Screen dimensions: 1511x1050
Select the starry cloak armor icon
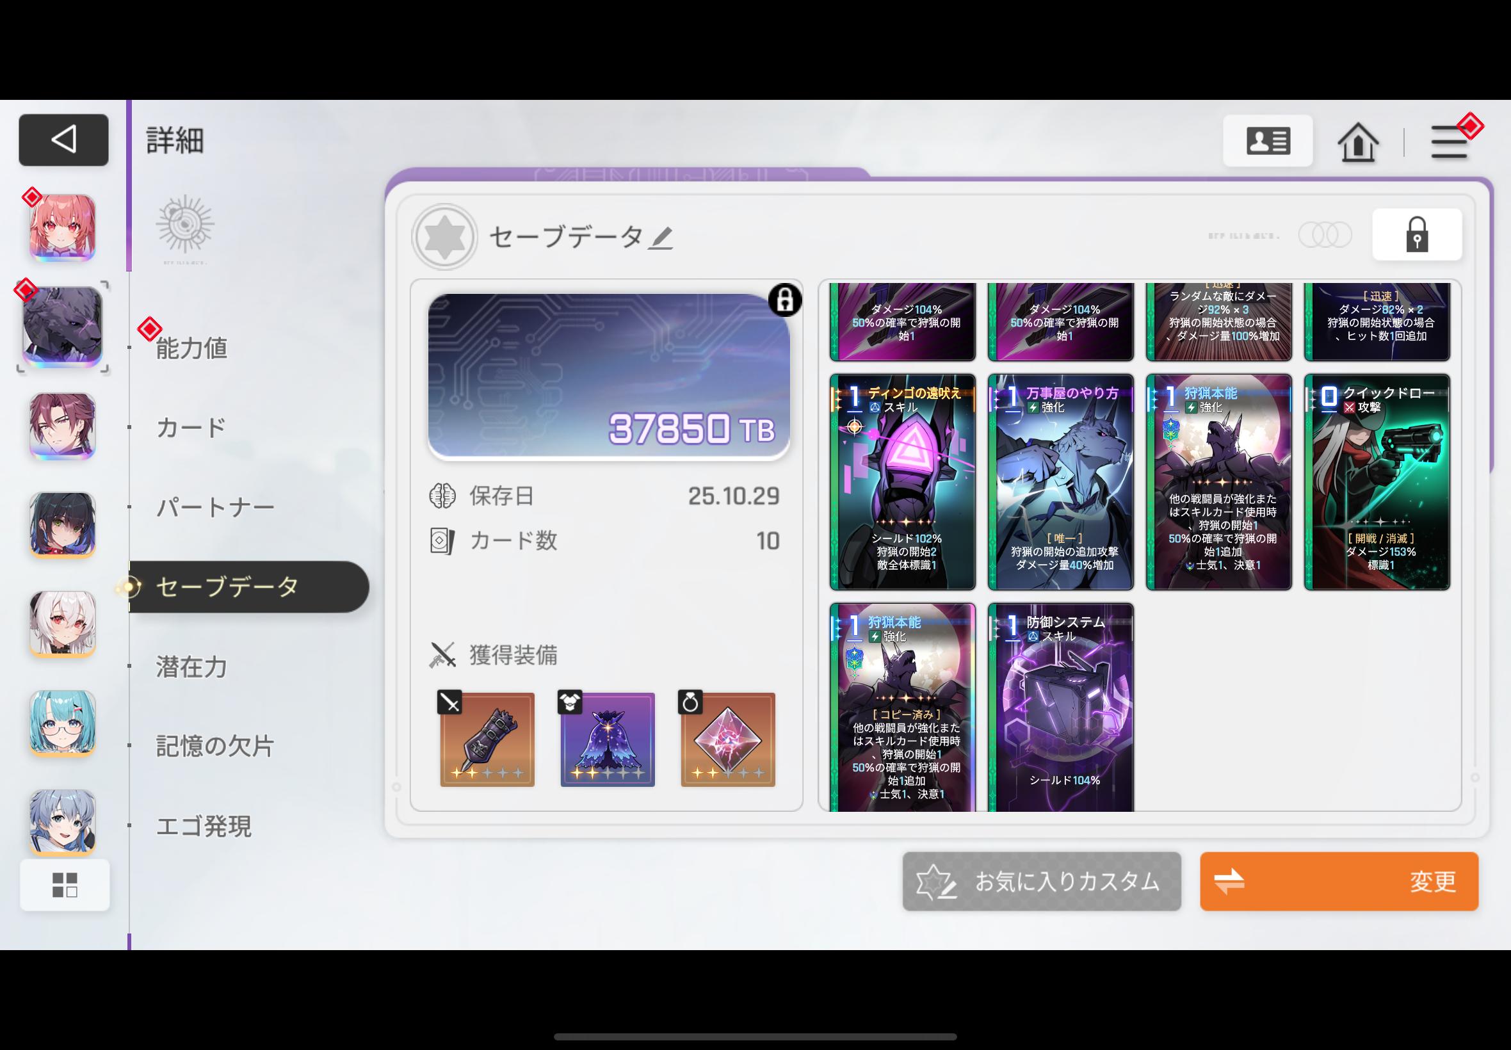[x=607, y=739]
